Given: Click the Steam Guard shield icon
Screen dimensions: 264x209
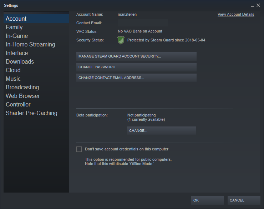Looking at the screenshot, I should pyautogui.click(x=121, y=40).
